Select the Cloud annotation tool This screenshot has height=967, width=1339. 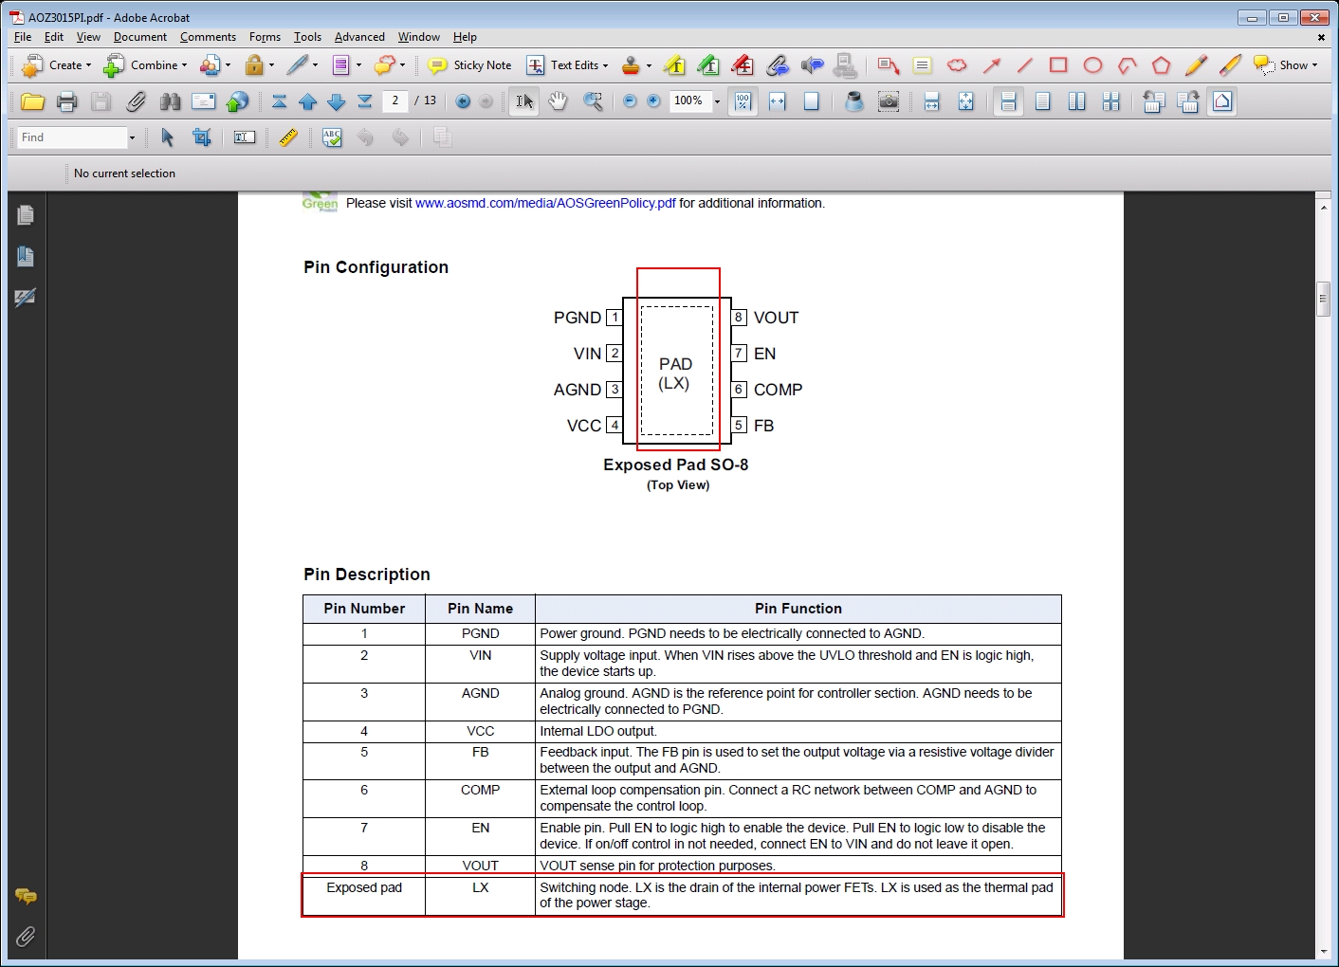click(x=957, y=65)
